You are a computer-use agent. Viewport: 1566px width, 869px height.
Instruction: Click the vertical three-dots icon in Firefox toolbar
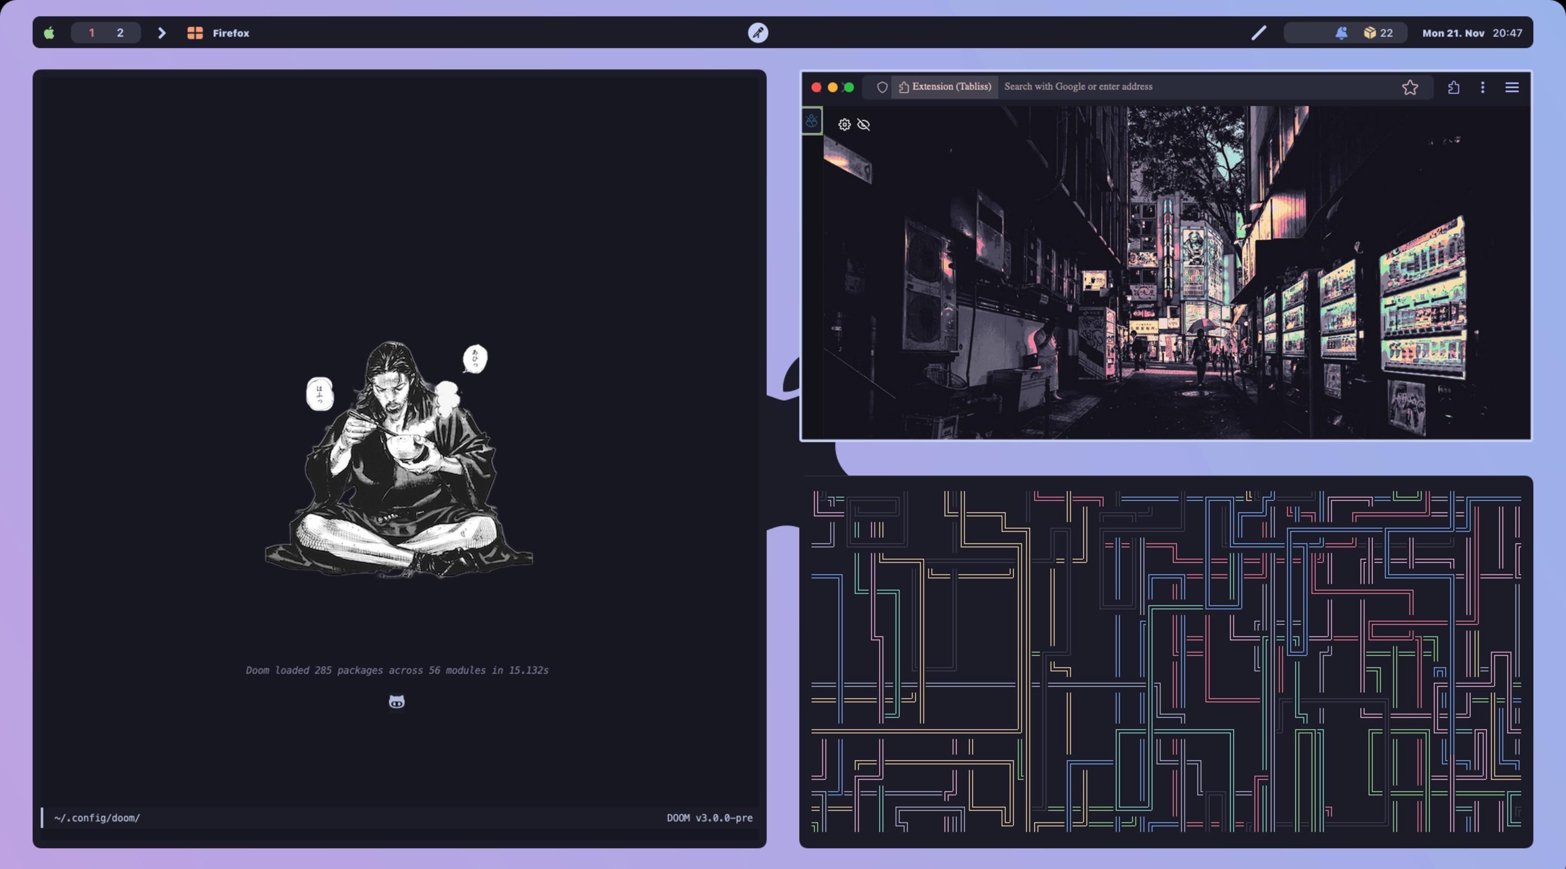pos(1483,87)
